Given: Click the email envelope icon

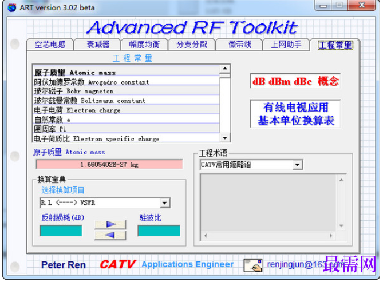Looking at the screenshot, I should point(252,265).
